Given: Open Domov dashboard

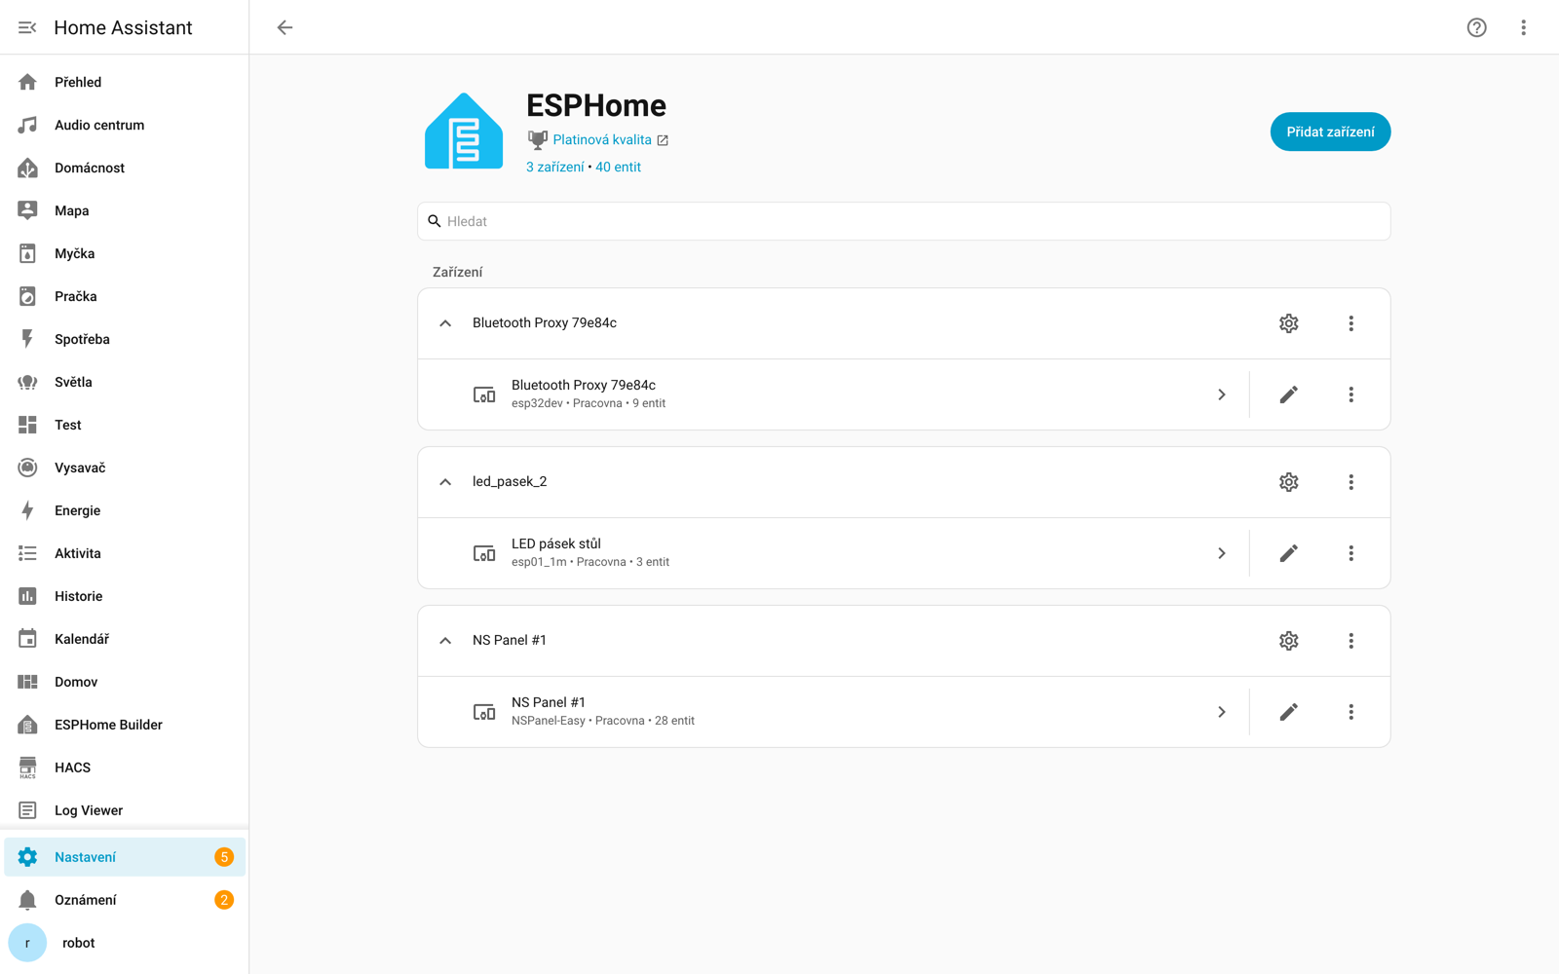Looking at the screenshot, I should (x=125, y=682).
